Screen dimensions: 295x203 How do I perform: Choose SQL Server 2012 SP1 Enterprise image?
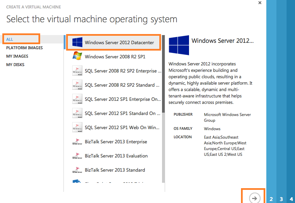[113, 99]
